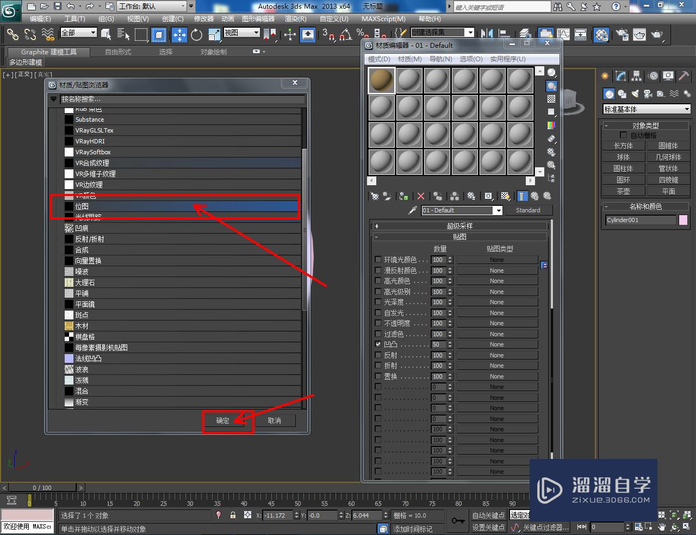Click the Render Production teapot icon

pos(657,35)
